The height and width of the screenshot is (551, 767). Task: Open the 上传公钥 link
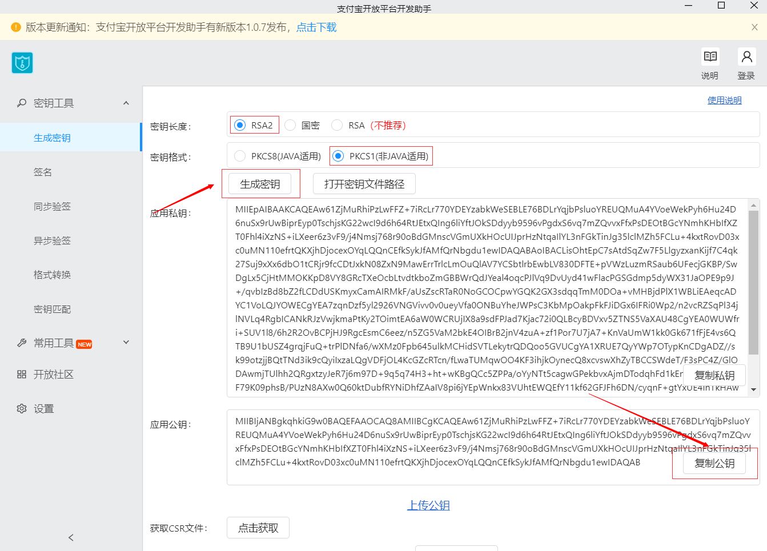pyautogui.click(x=429, y=505)
